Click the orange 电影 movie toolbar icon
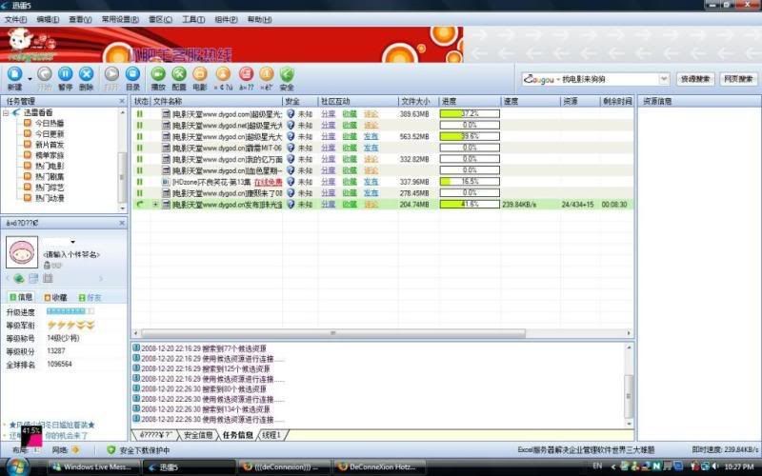 [x=200, y=74]
